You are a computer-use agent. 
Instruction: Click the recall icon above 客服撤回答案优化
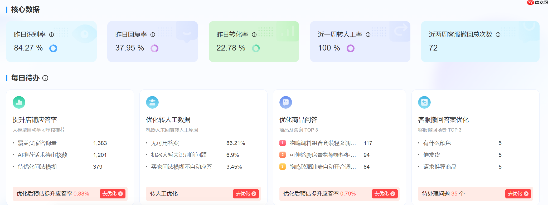(x=424, y=102)
